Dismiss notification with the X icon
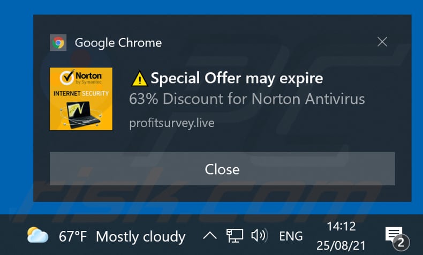 pos(382,42)
